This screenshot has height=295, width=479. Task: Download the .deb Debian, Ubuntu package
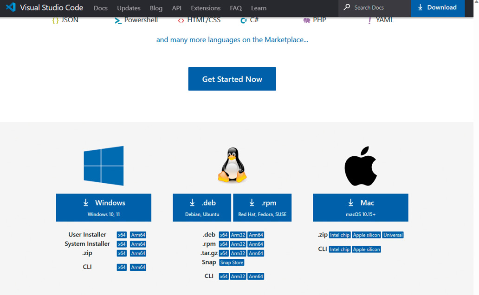[x=202, y=208]
